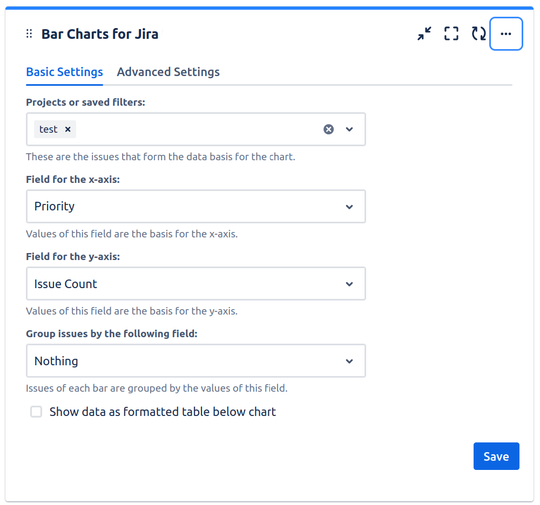The width and height of the screenshot is (540, 505).
Task: Minimize the Bar Charts gadget
Action: (424, 34)
